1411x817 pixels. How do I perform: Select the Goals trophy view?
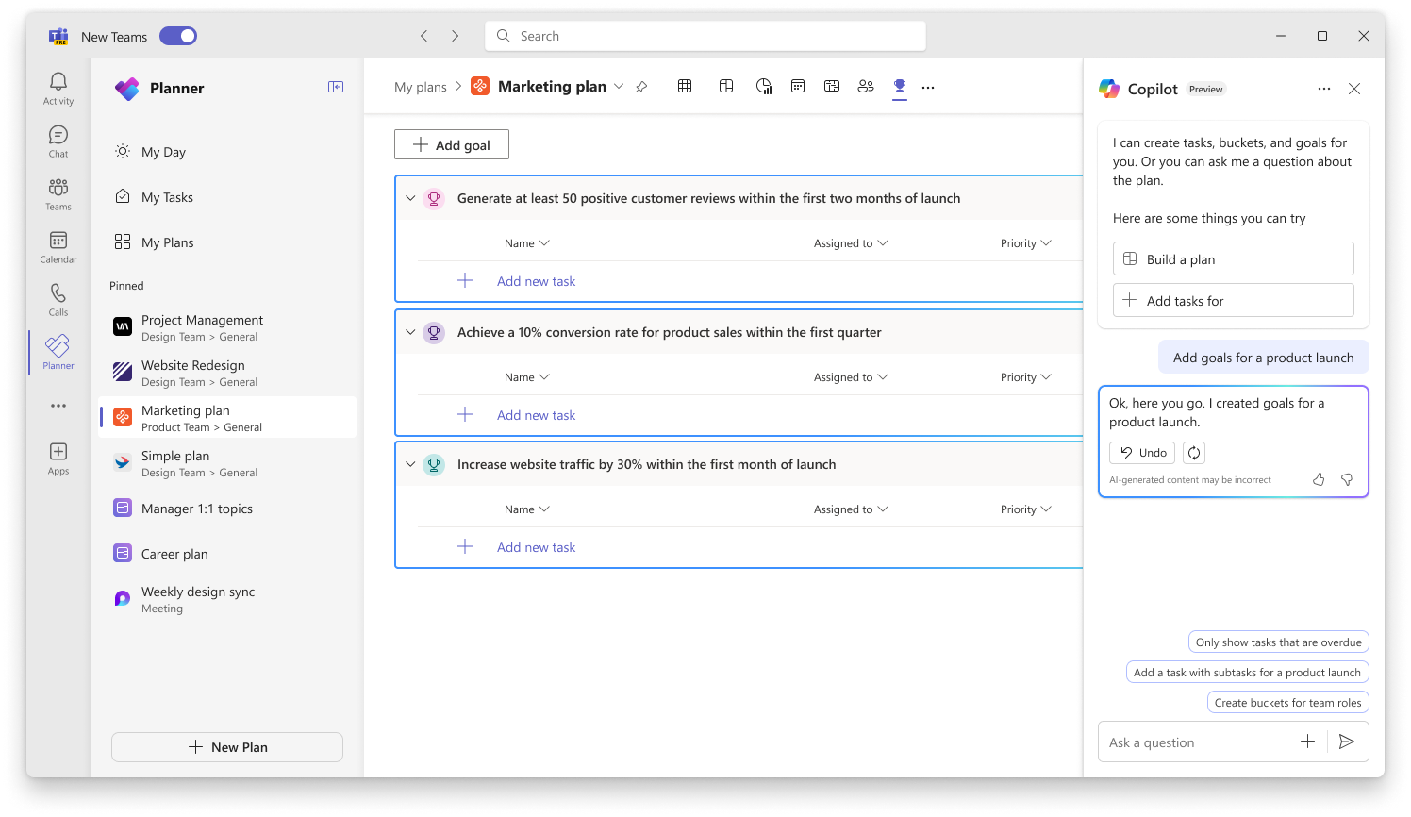900,86
